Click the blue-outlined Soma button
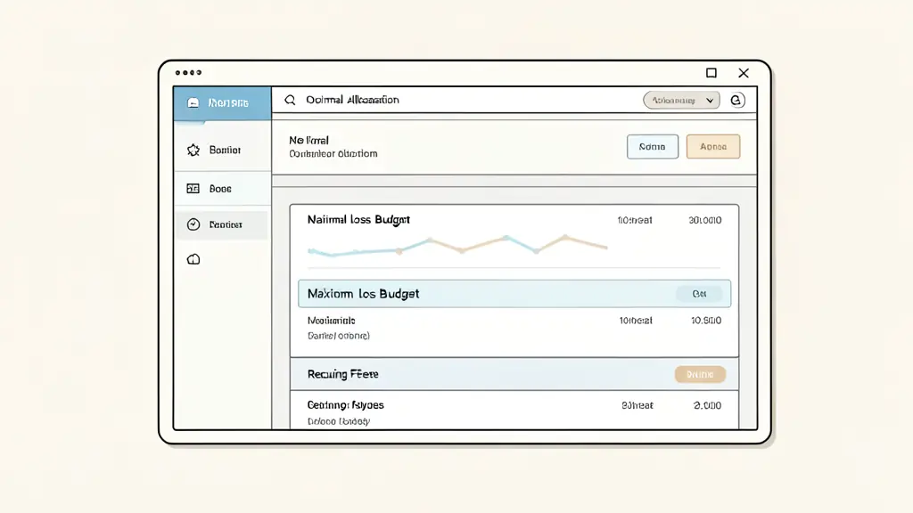 coord(652,147)
